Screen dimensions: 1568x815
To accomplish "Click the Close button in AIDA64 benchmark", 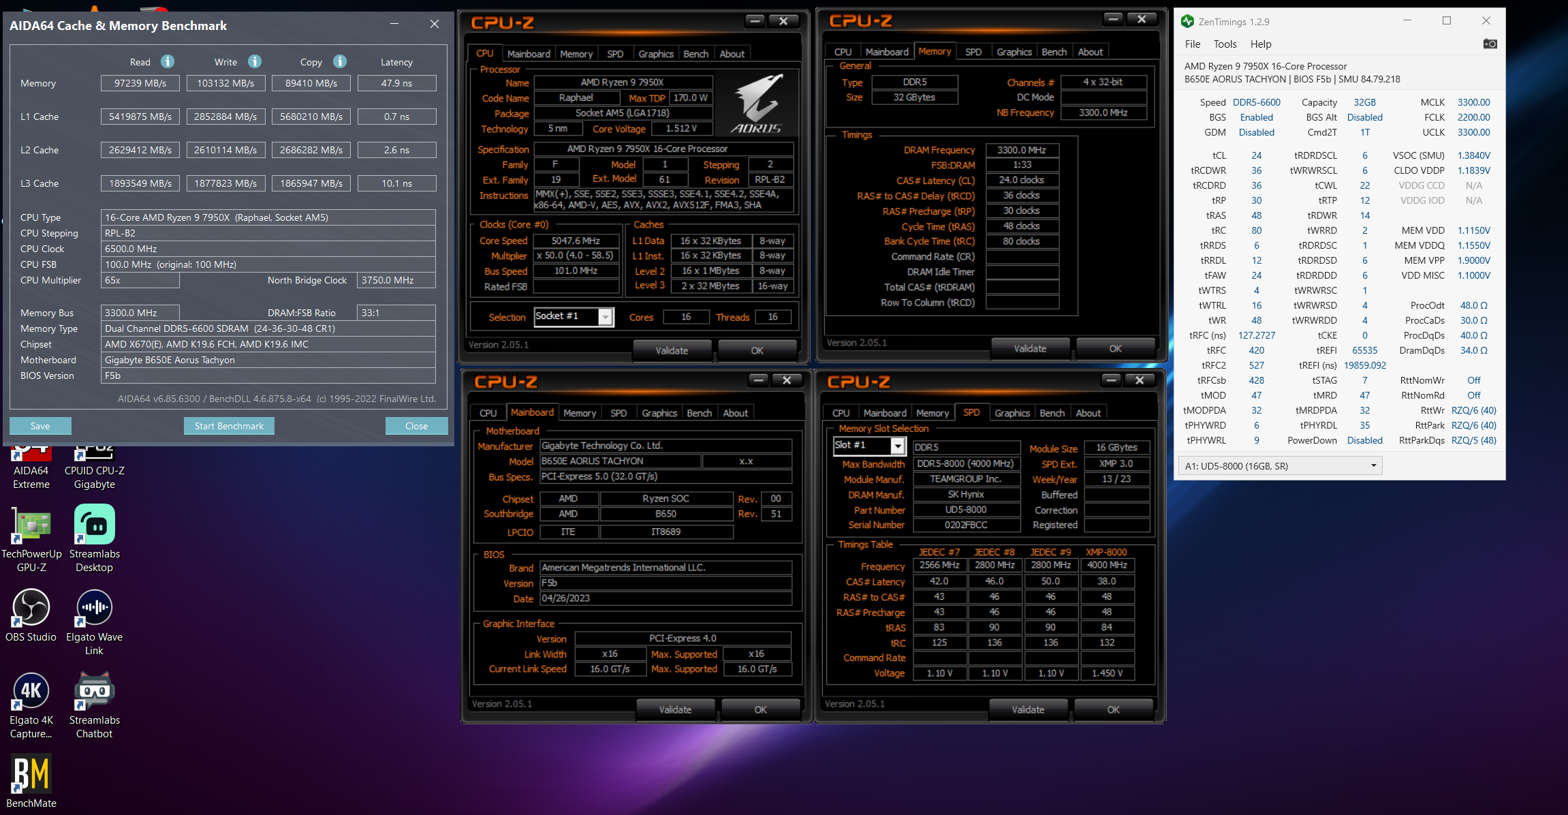I will [x=416, y=426].
